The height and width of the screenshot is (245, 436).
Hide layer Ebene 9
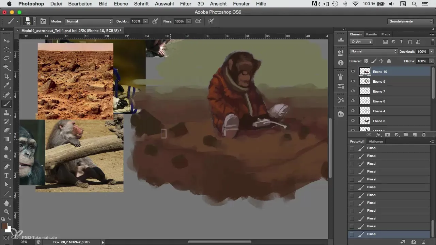pos(353,81)
